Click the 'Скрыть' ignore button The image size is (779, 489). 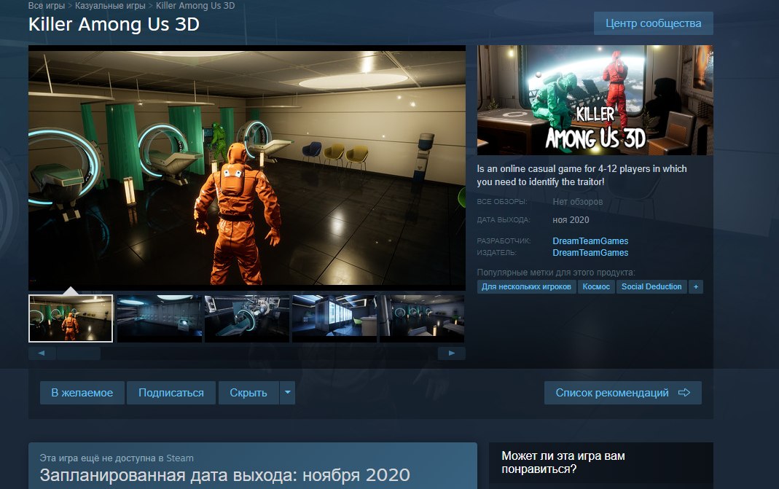point(248,393)
